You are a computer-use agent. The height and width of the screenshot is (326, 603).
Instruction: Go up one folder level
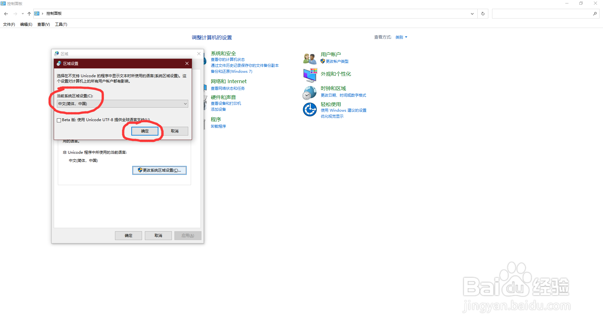click(x=29, y=13)
